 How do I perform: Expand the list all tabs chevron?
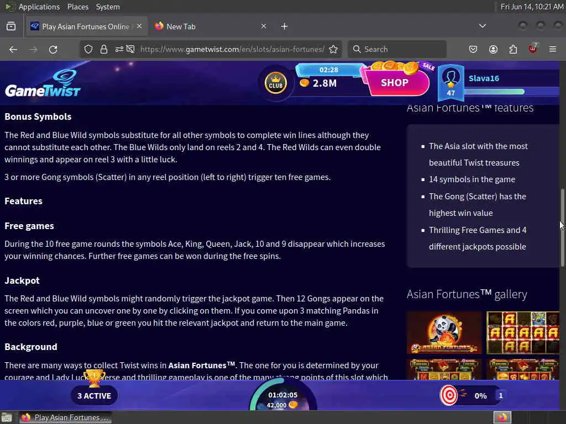click(x=482, y=26)
